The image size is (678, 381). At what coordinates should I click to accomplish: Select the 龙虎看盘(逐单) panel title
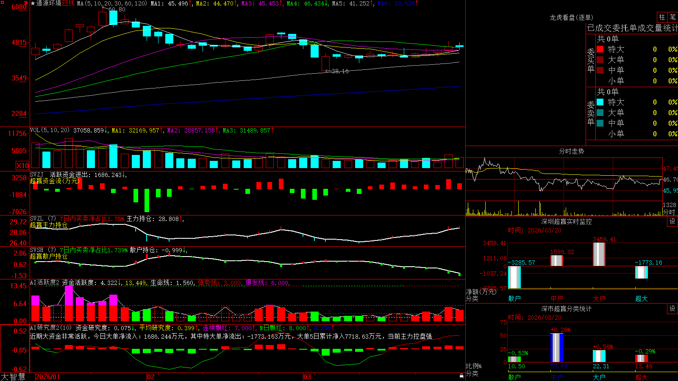point(571,17)
